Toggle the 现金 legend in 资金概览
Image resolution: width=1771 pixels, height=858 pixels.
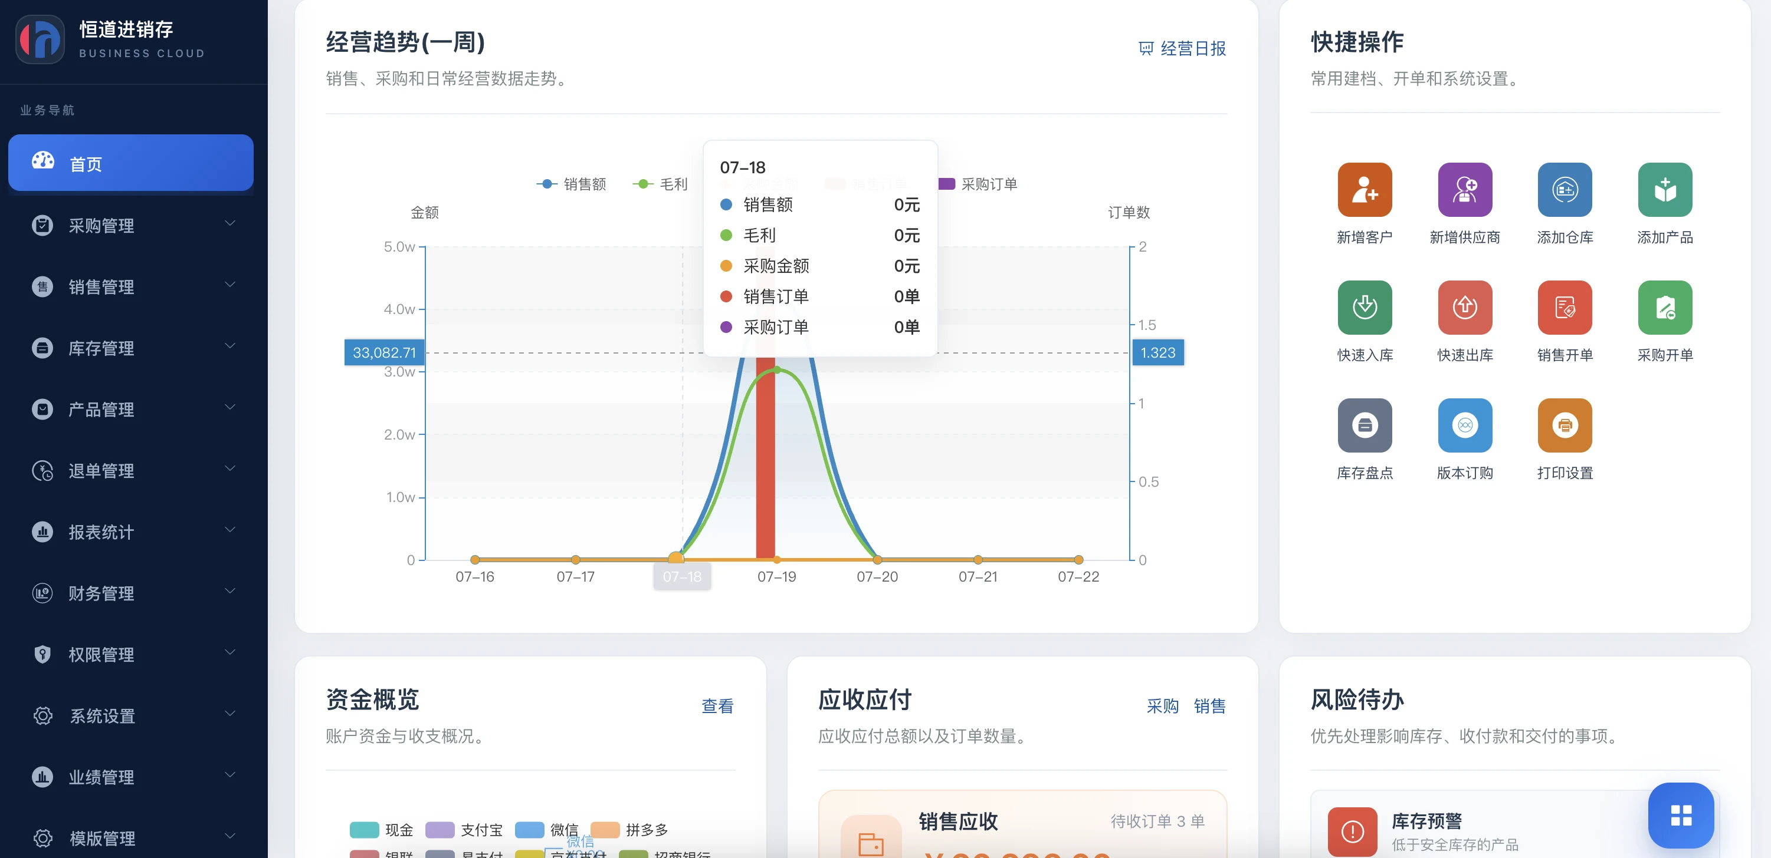(382, 830)
